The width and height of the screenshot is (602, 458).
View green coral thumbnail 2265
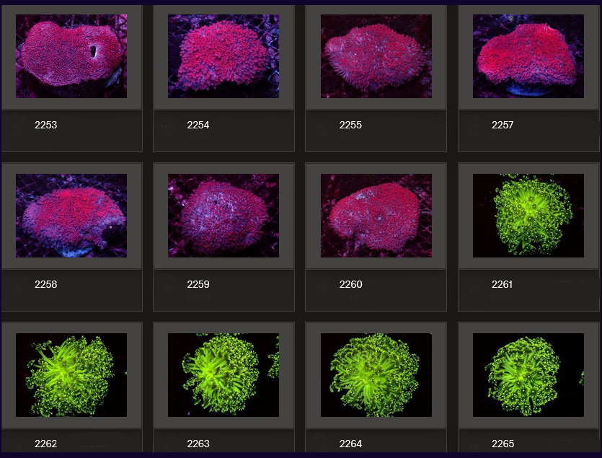coord(528,375)
